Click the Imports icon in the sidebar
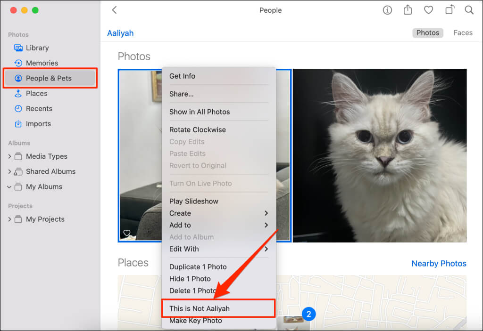The width and height of the screenshot is (483, 331). tap(18, 124)
